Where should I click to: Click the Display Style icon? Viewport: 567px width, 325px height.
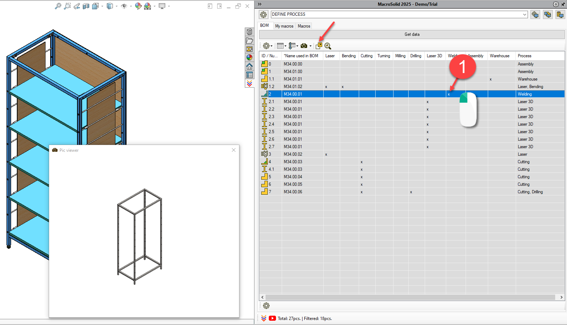coord(110,6)
